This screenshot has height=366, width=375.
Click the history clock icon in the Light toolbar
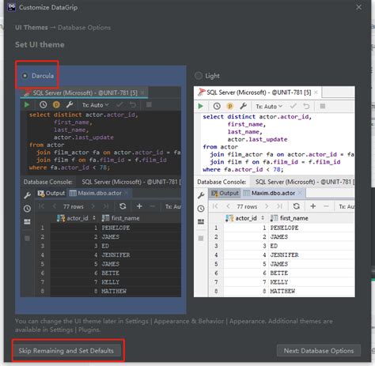[217, 106]
